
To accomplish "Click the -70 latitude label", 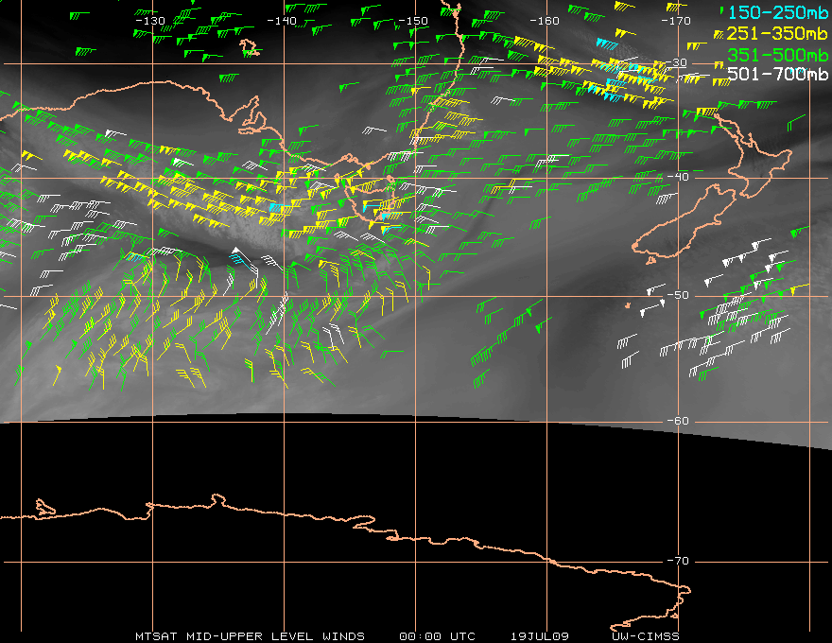I will coord(678,561).
